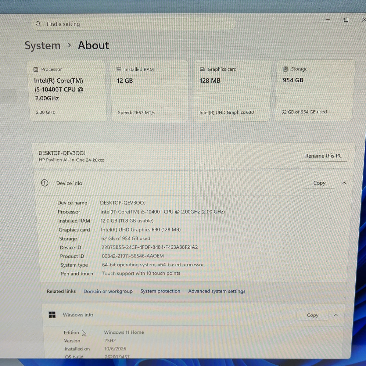Select HP Pavilion All-in-One 24-k0xxx text
Image resolution: width=366 pixels, height=366 pixels.
(x=71, y=160)
